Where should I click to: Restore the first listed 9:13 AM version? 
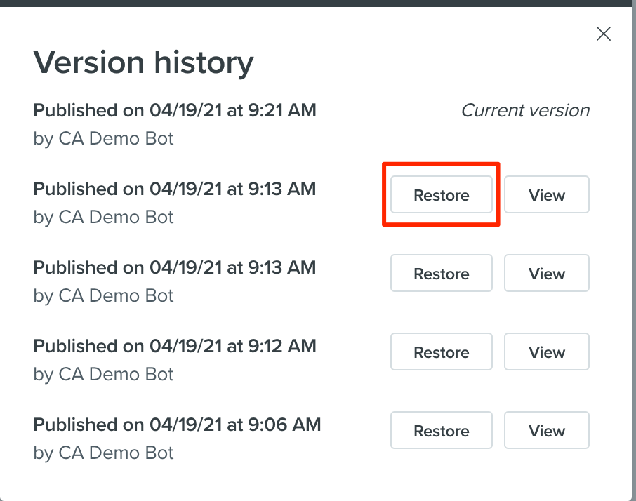click(442, 194)
